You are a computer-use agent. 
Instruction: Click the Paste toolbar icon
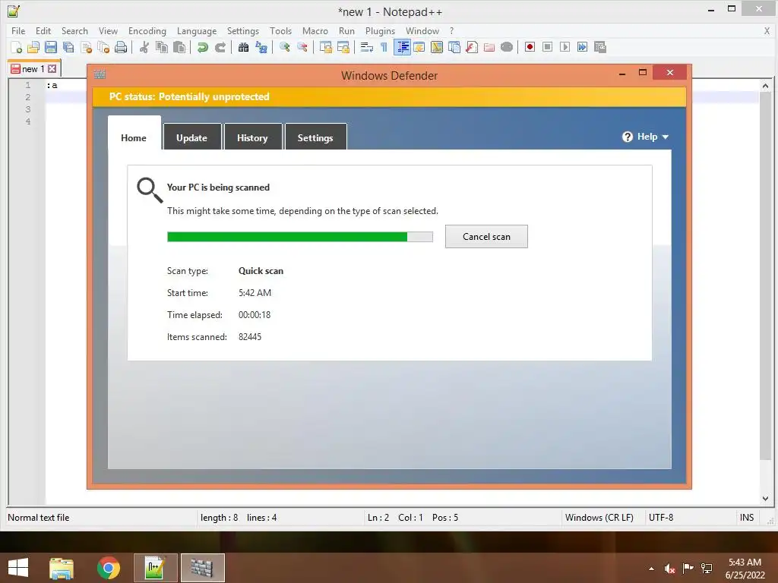[179, 47]
